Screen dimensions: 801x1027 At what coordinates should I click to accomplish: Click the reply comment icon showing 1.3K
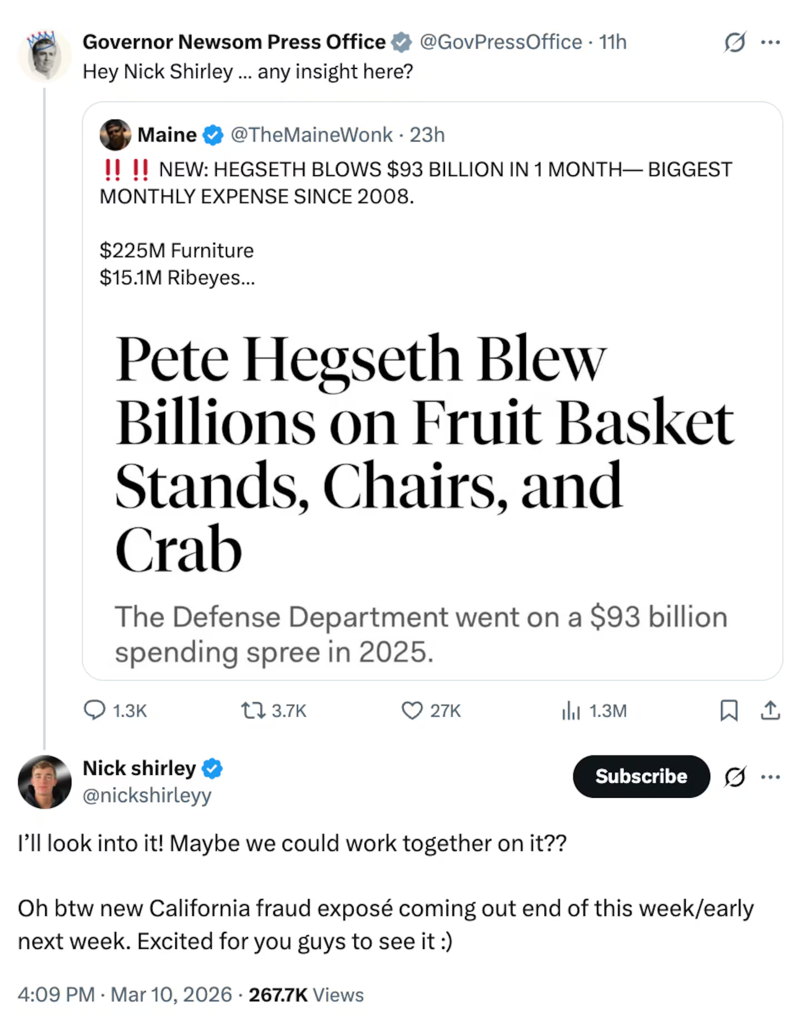click(x=95, y=710)
